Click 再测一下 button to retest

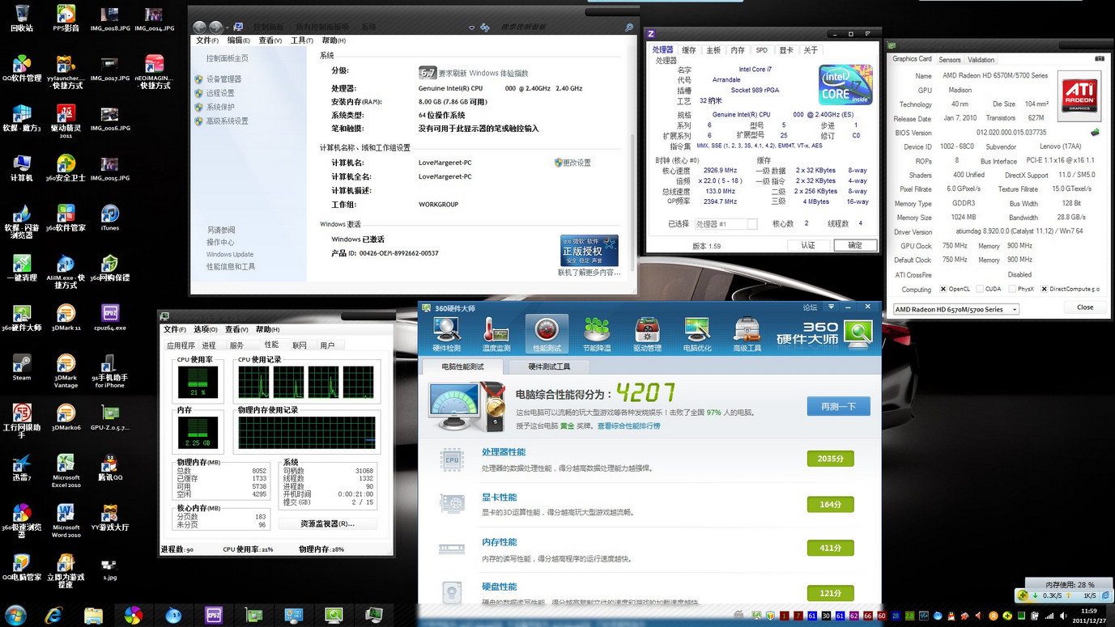(838, 406)
